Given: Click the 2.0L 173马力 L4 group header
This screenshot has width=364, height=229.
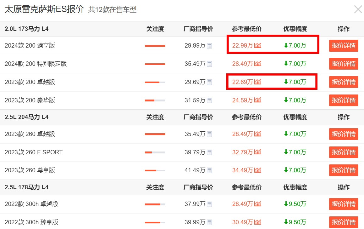Looking at the screenshot, I should coord(26,29).
